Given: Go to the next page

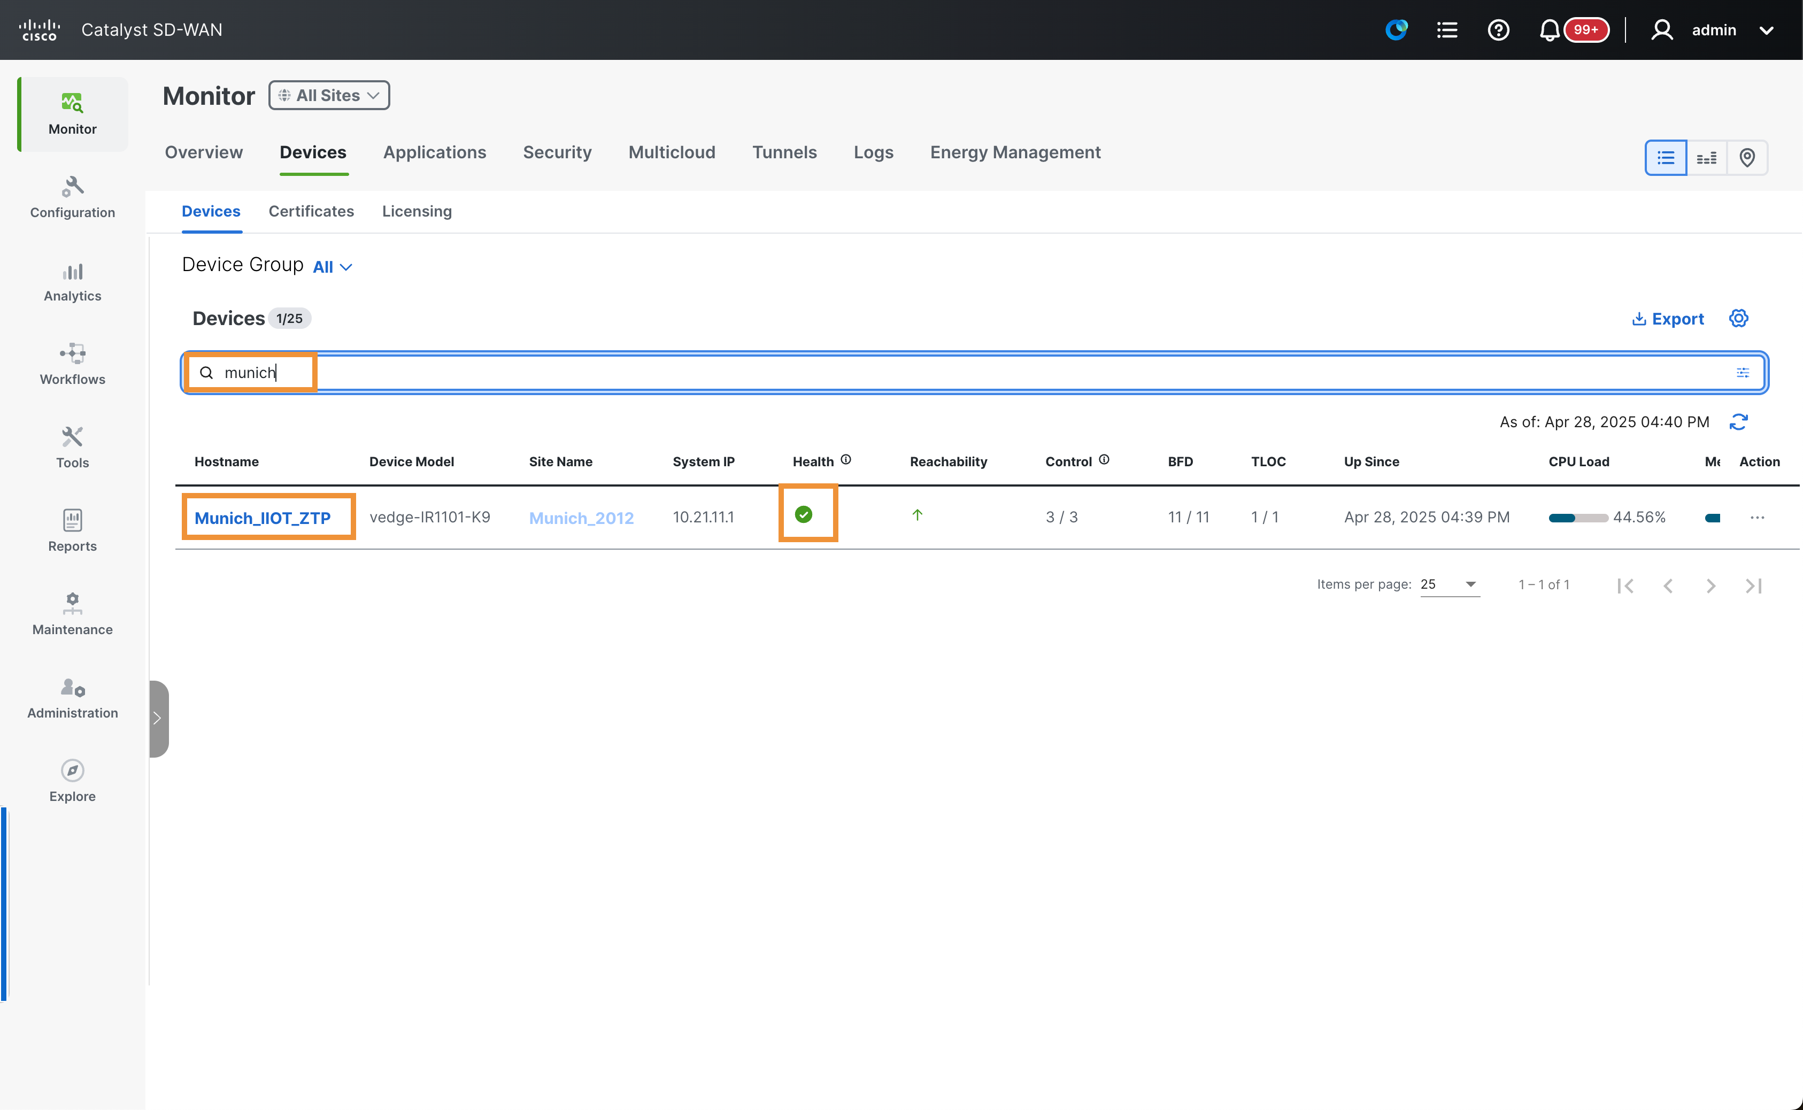Looking at the screenshot, I should tap(1710, 585).
